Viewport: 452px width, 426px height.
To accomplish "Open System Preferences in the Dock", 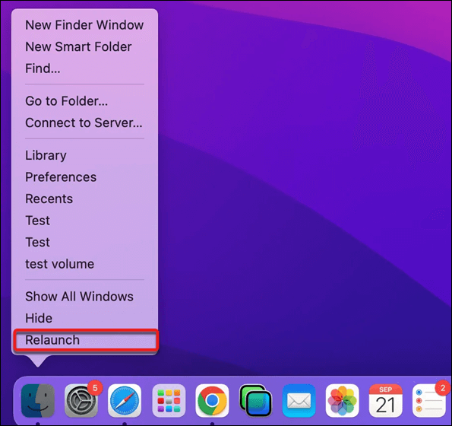I will coord(81,401).
